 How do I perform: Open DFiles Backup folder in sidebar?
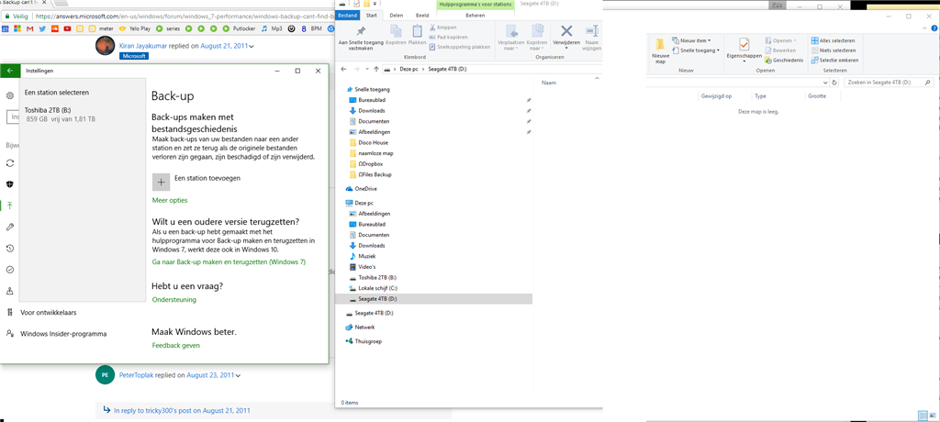(375, 174)
